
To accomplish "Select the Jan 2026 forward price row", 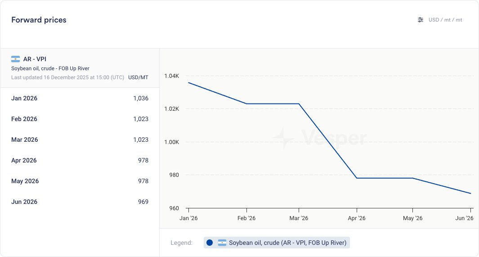I will [x=80, y=99].
